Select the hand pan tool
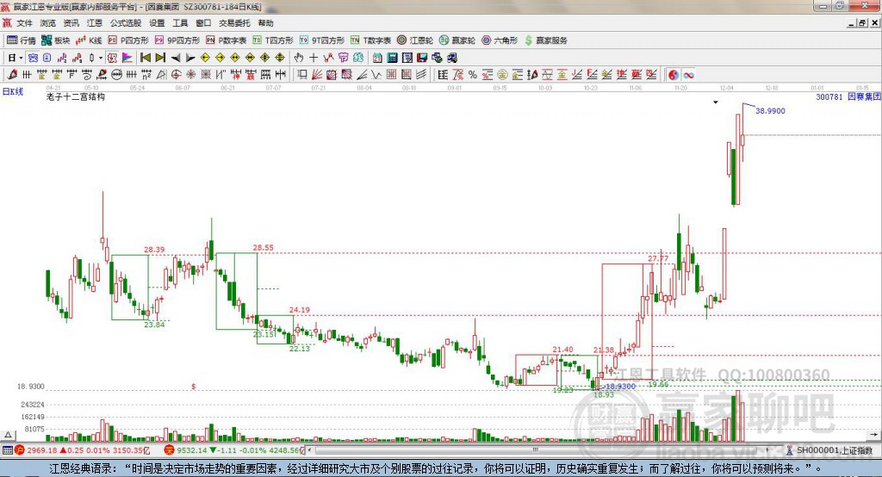The height and width of the screenshot is (477, 882). coord(298,58)
